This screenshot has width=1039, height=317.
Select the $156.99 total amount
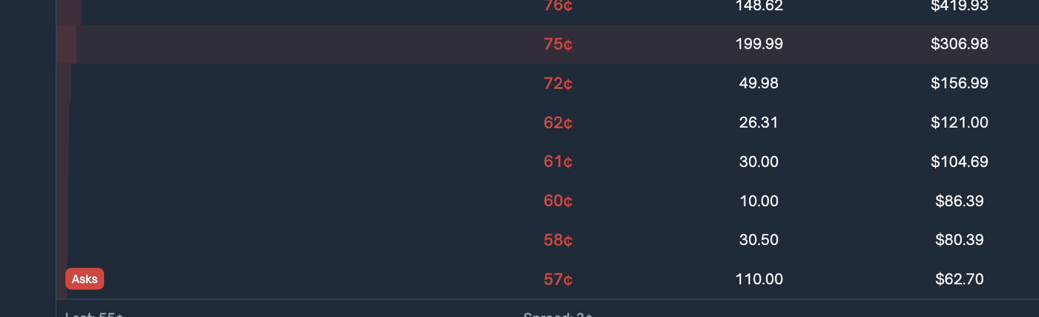click(x=959, y=83)
